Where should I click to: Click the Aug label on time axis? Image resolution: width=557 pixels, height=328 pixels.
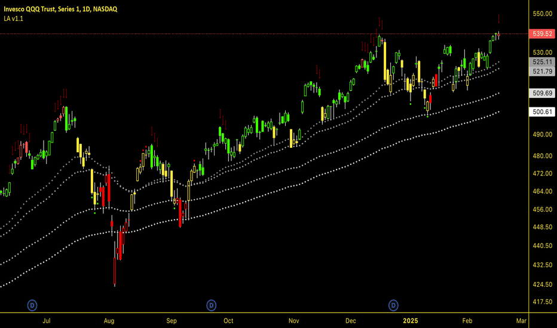[x=109, y=321]
